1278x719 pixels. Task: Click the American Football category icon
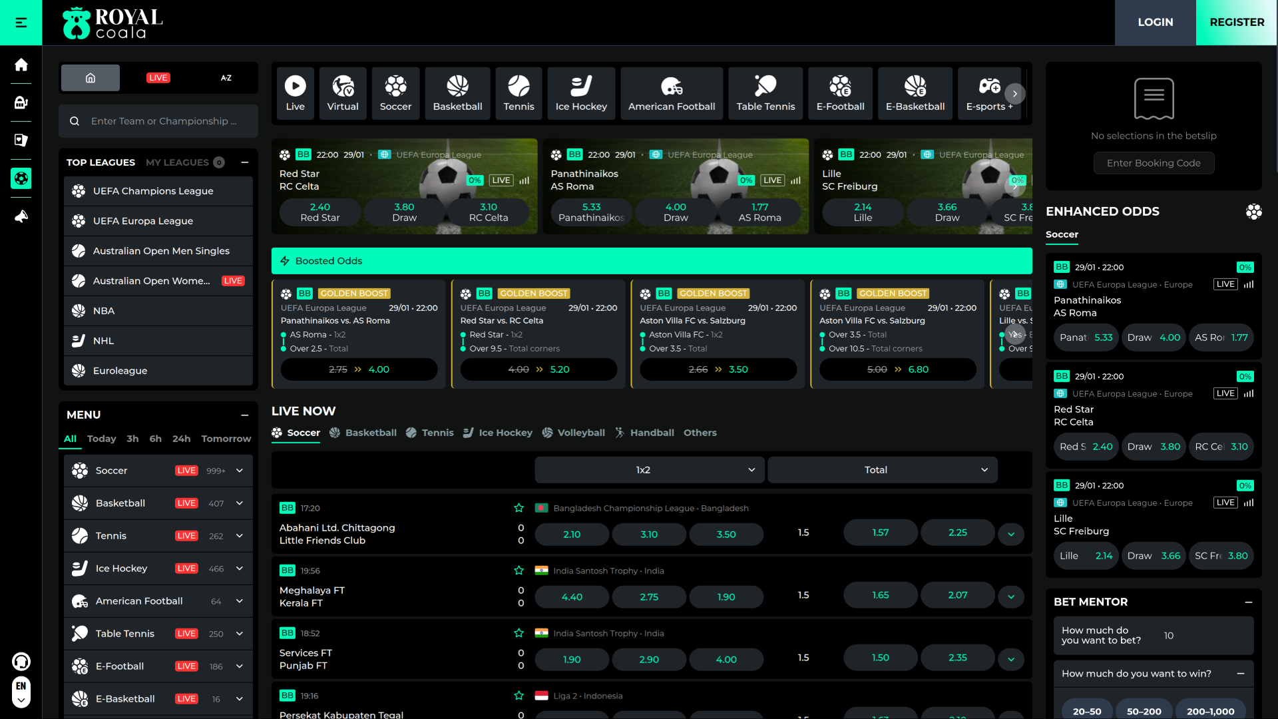click(671, 93)
